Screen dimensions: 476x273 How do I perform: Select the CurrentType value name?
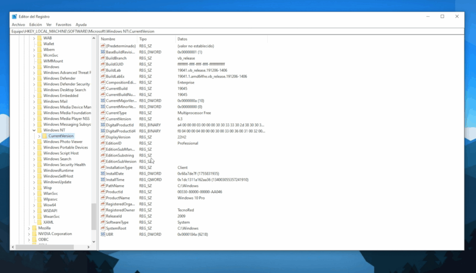pyautogui.click(x=116, y=113)
